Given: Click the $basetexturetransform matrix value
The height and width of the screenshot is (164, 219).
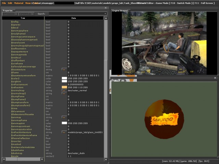Looking at the screenshot, I should (x=83, y=76).
